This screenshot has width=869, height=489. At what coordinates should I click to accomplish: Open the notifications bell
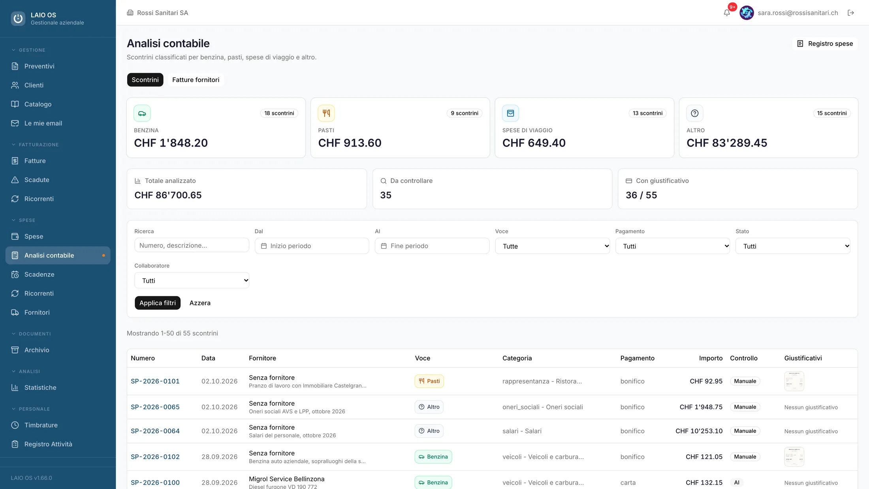726,13
